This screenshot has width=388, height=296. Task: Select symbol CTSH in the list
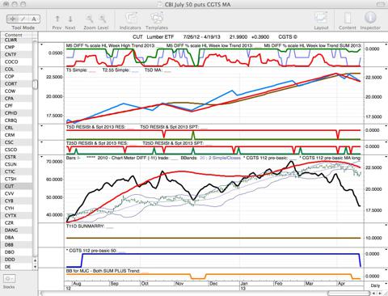point(16,179)
